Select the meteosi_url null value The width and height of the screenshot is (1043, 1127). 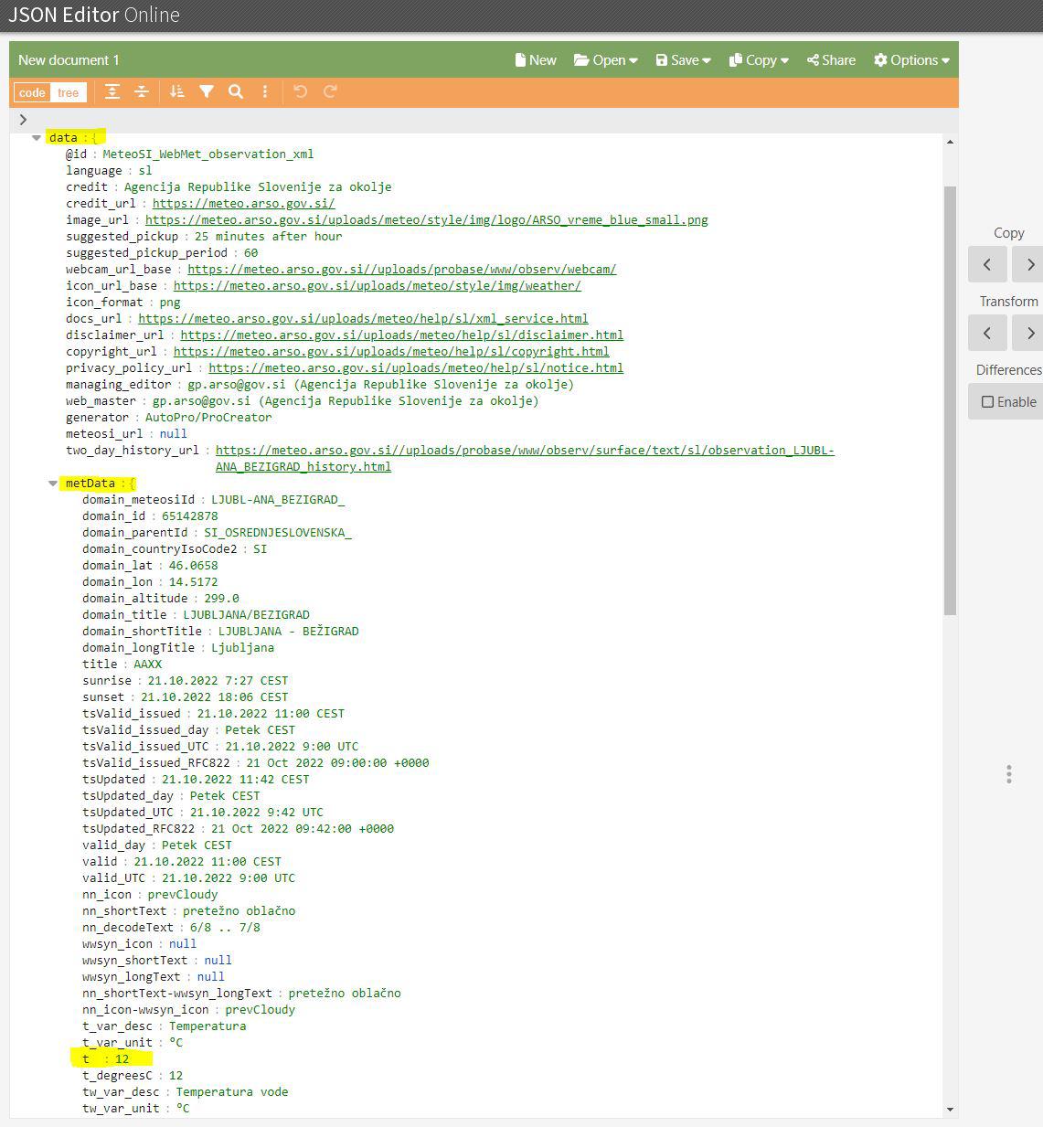tap(173, 434)
